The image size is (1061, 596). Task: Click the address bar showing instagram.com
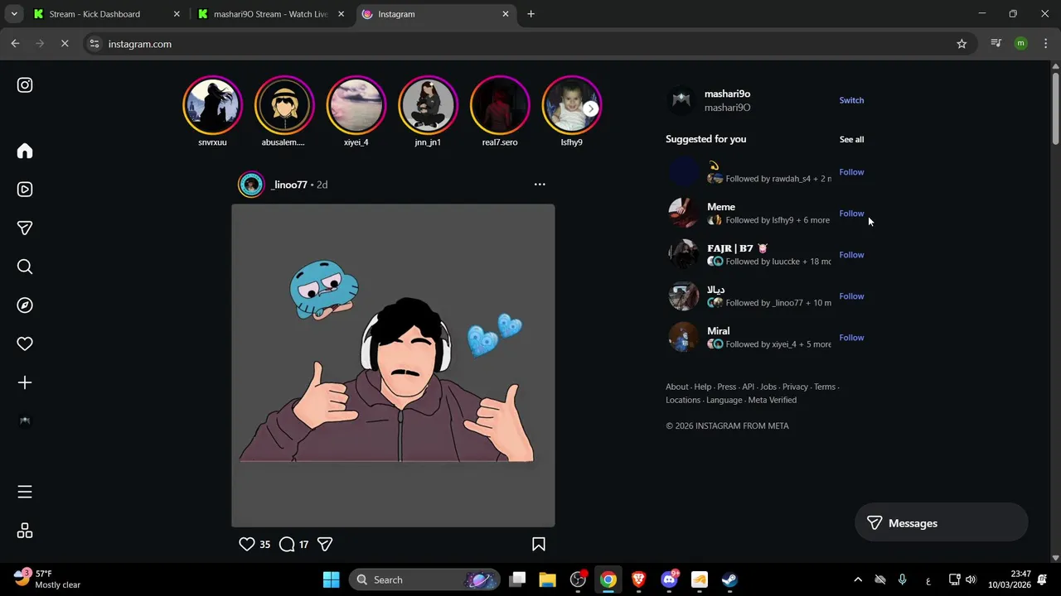[530, 44]
